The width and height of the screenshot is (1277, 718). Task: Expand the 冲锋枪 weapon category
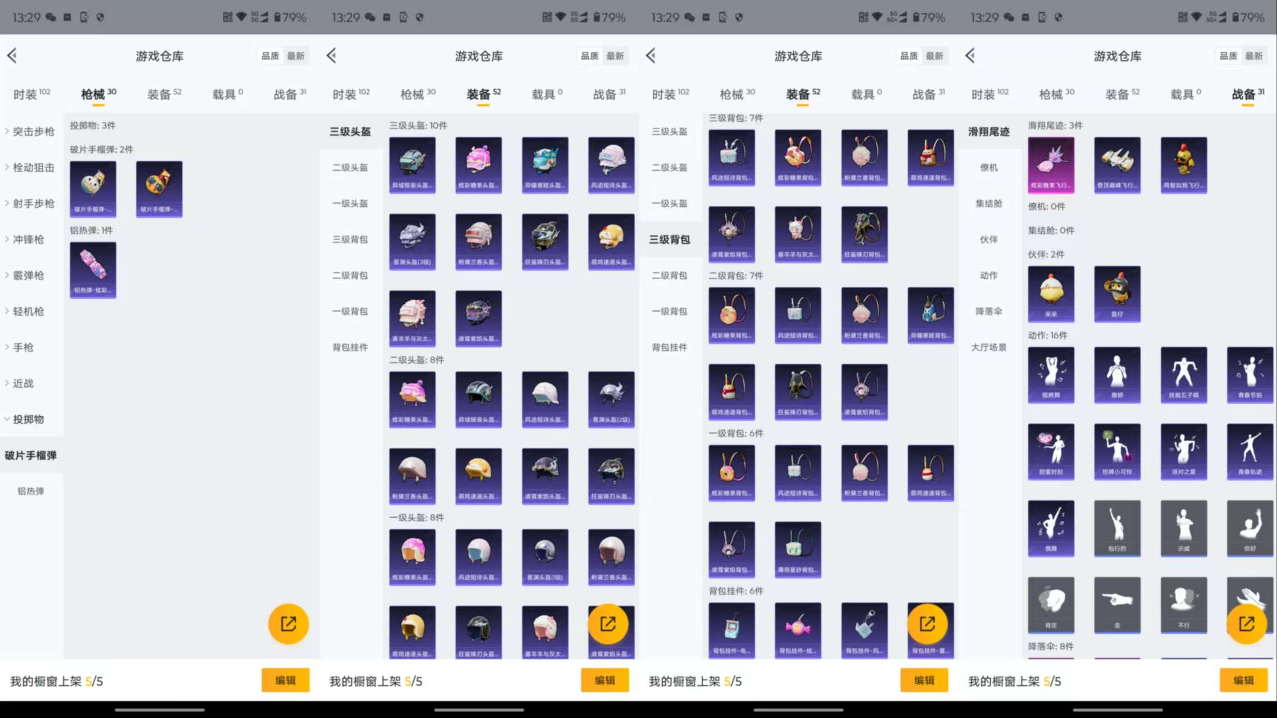point(28,239)
